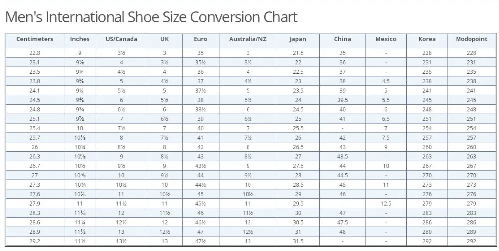499x251 pixels.
Task: Click the Modopoint 292 cell
Action: [472, 241]
